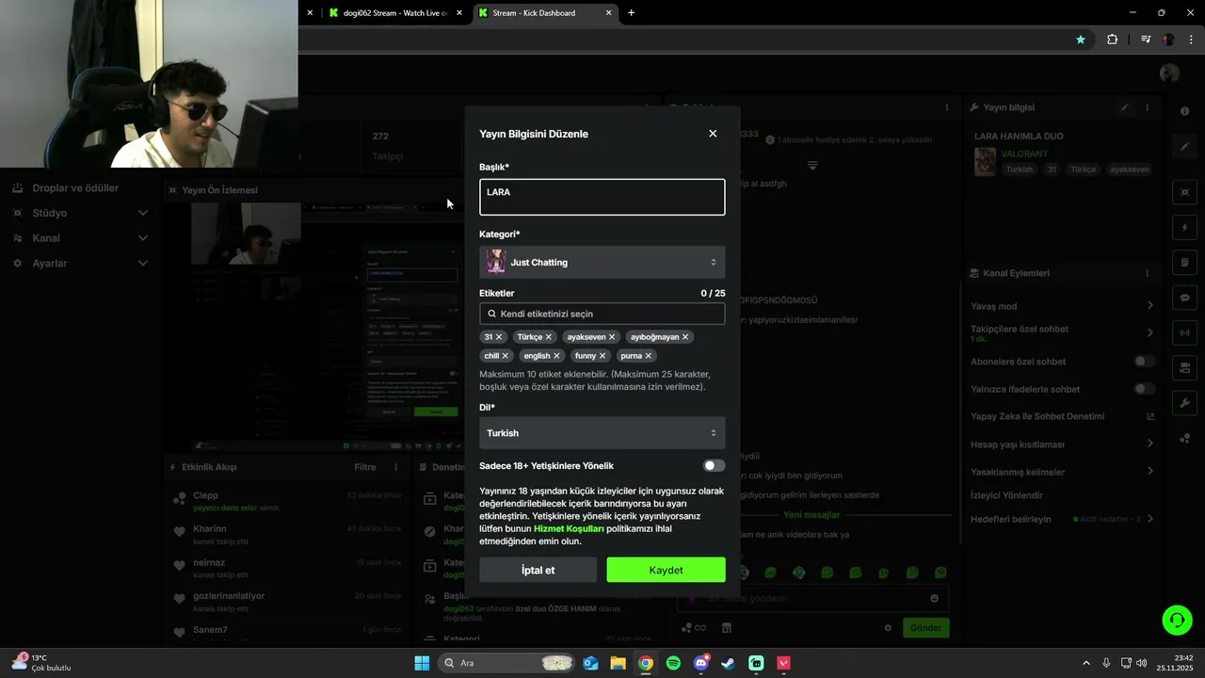Click the Kendi etiketinizi seçin tag search
The height and width of the screenshot is (678, 1205).
602,314
